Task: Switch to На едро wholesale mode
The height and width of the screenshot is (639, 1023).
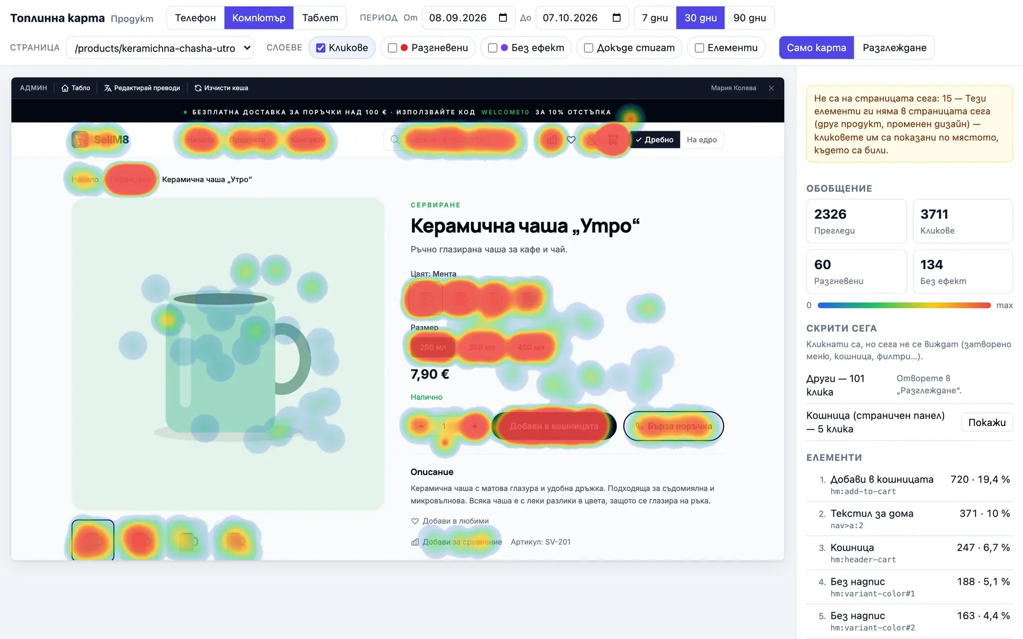Action: click(x=702, y=140)
